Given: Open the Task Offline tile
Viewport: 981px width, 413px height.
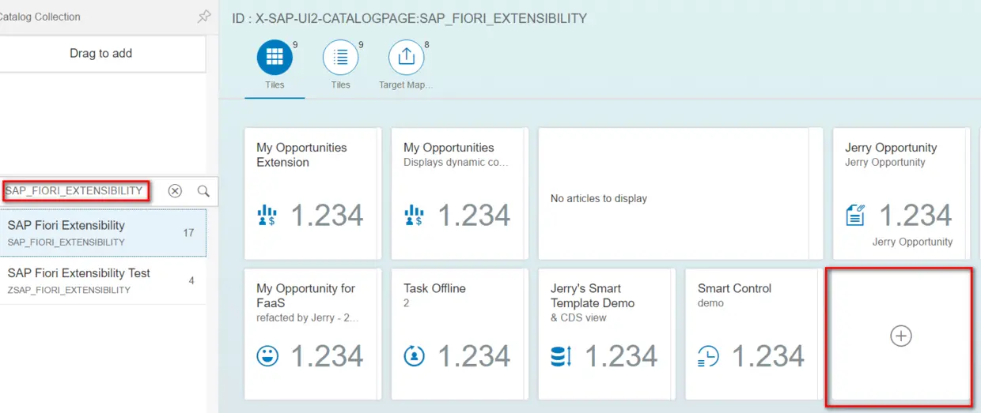Looking at the screenshot, I should 460,335.
